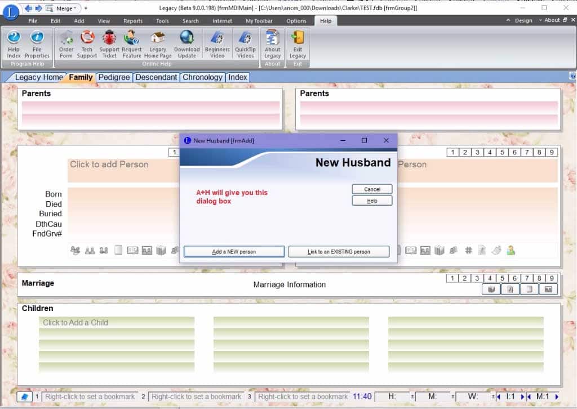Open the Edit menu
Image resolution: width=577 pixels, height=409 pixels.
point(56,21)
